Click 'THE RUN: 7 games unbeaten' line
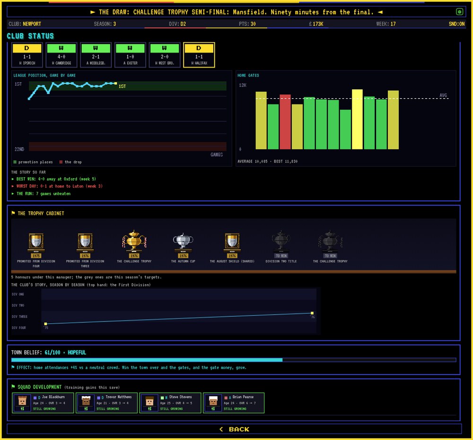Viewport: 473px width, 440px height. point(41,193)
